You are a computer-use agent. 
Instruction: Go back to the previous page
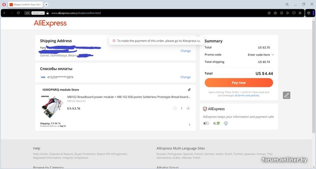pos(4,13)
